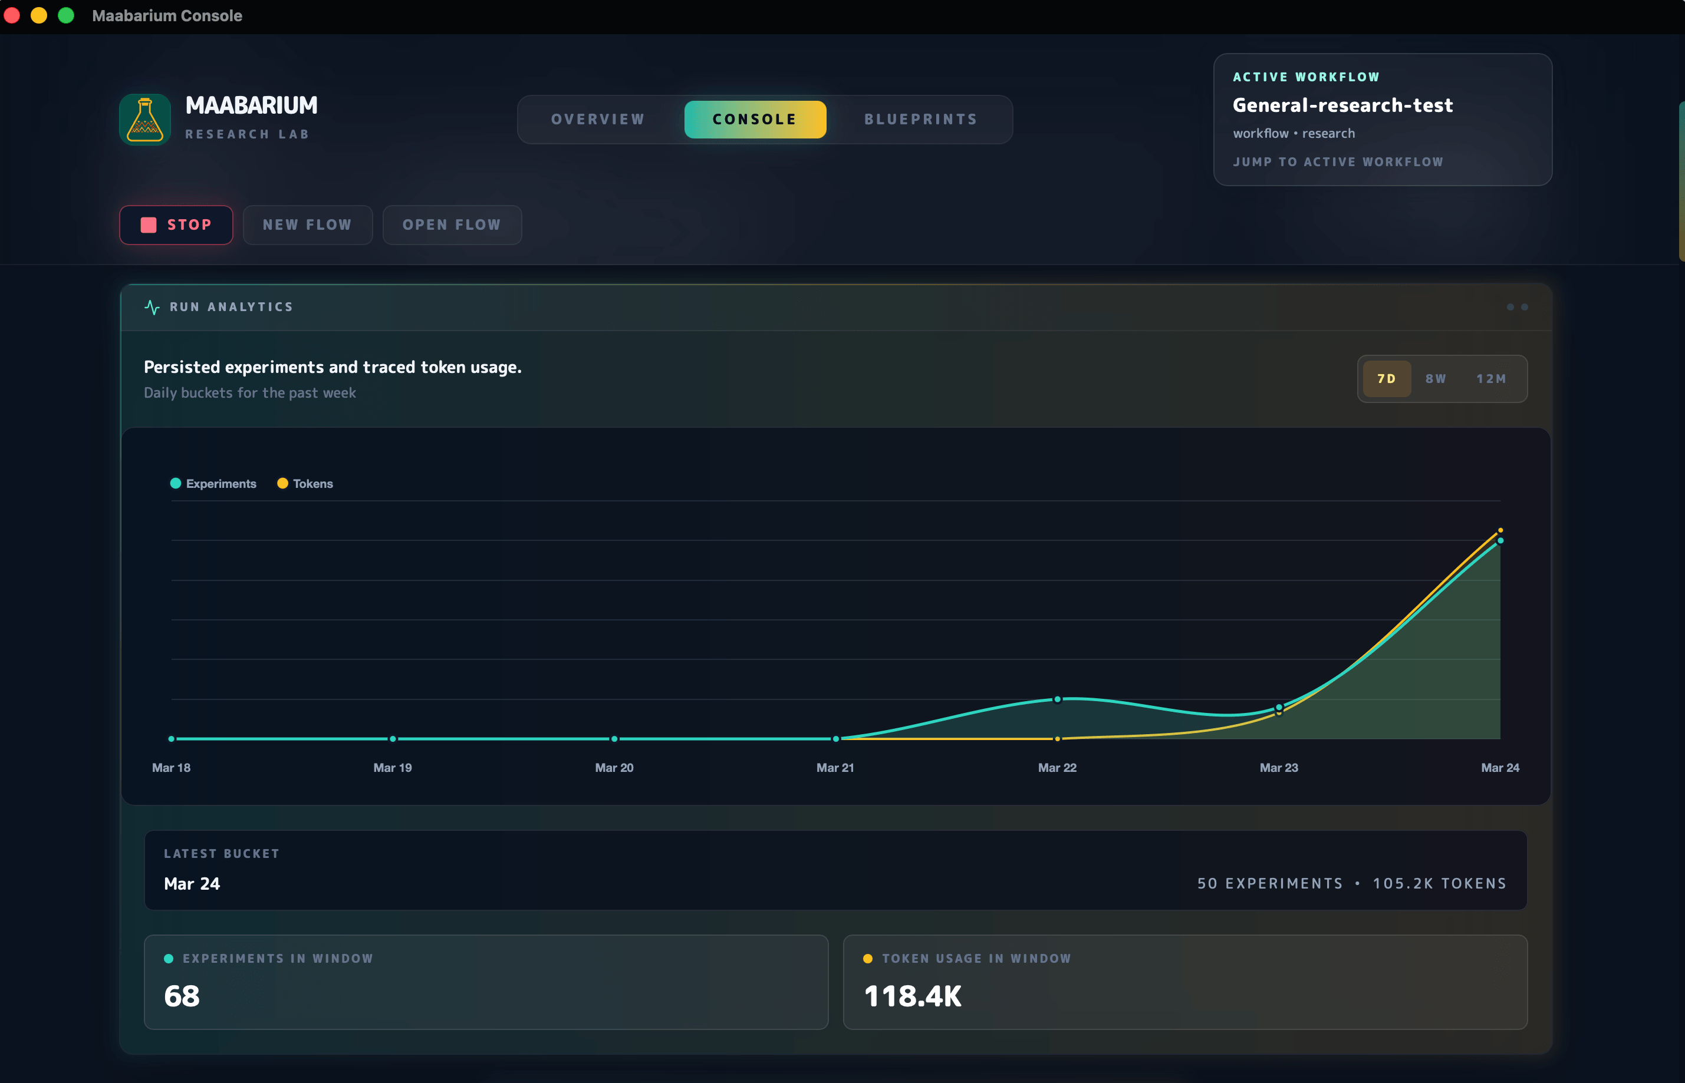The width and height of the screenshot is (1685, 1083).
Task: Click the second indicator dot in Run Analytics header
Action: (1525, 308)
